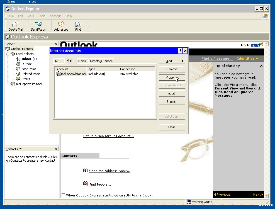Click the Properties button
The height and width of the screenshot is (209, 275).
(172, 77)
